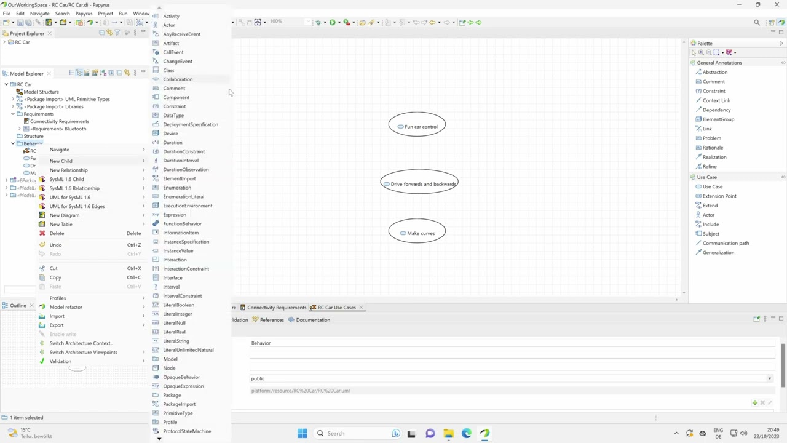Open the Run button dropdown arrow
Screen dimensions: 787x443
(x=338, y=22)
